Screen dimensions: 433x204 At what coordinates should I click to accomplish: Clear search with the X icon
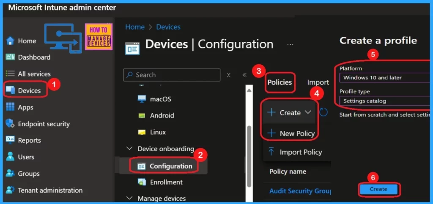pos(229,75)
